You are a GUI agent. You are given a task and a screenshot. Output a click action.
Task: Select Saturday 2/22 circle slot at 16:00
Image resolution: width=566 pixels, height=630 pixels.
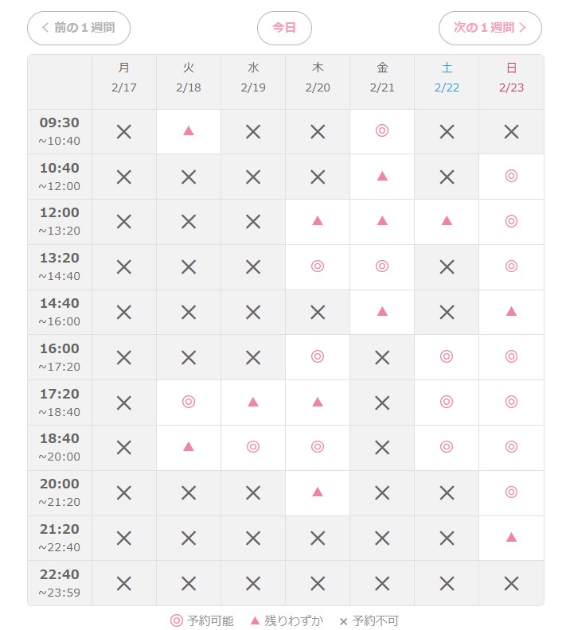pyautogui.click(x=447, y=357)
